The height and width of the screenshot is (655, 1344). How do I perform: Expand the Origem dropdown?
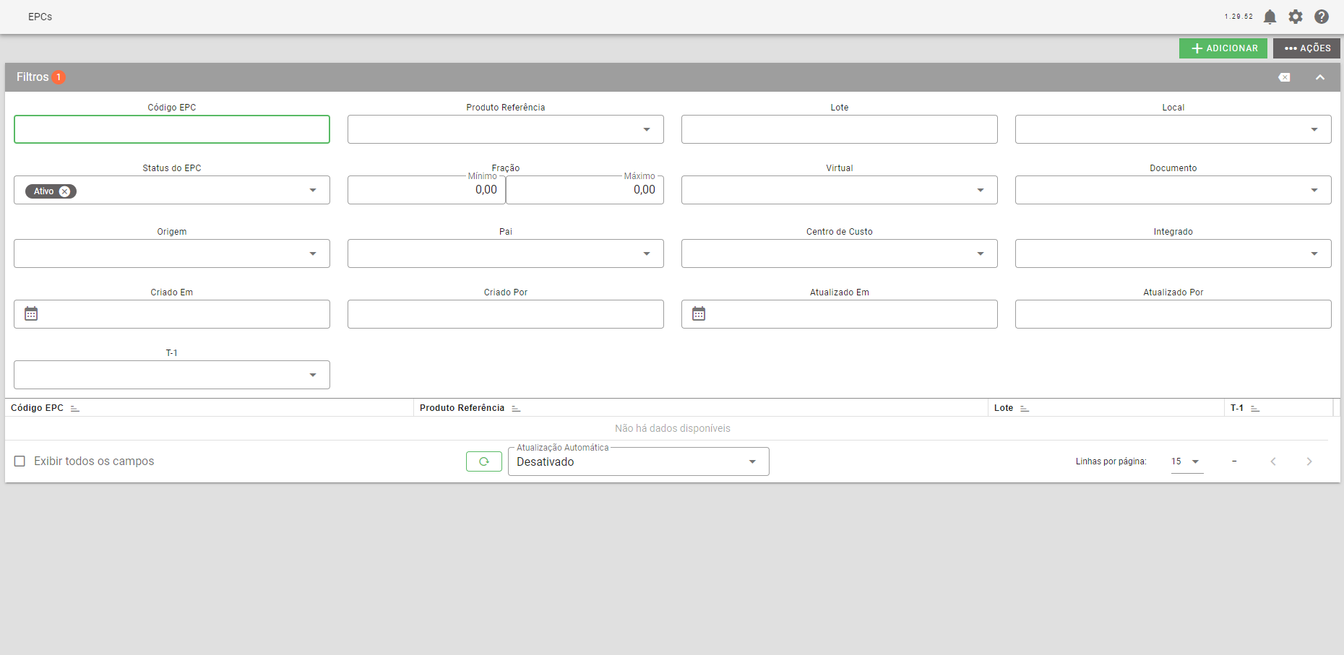[x=313, y=253]
